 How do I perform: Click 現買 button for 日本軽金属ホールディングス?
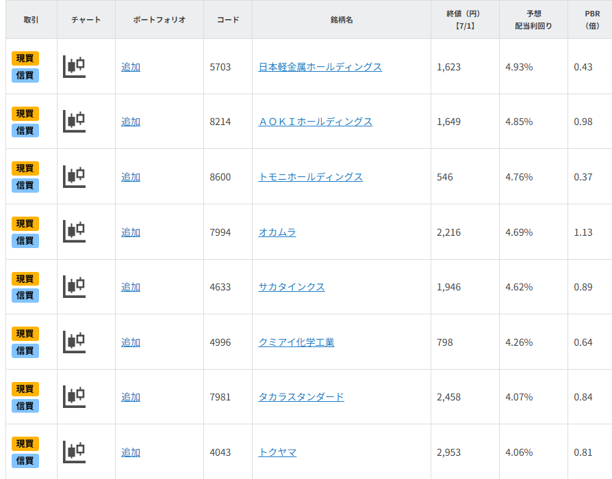[x=25, y=58]
